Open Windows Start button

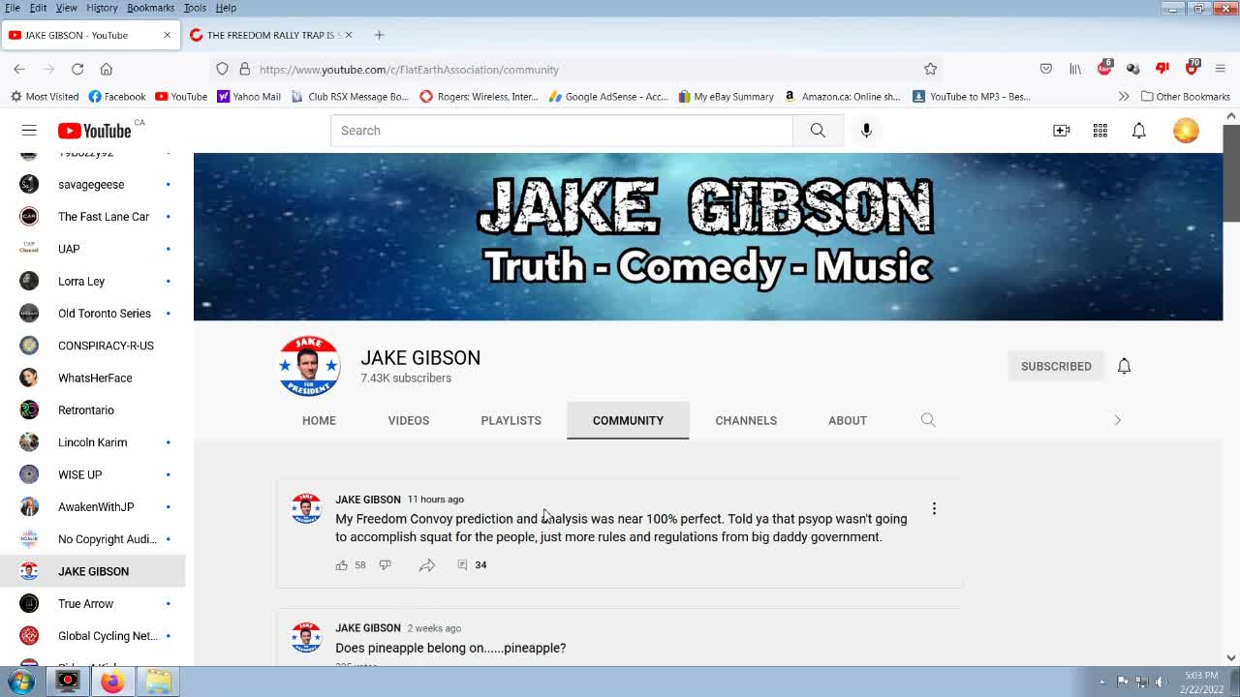(x=20, y=682)
